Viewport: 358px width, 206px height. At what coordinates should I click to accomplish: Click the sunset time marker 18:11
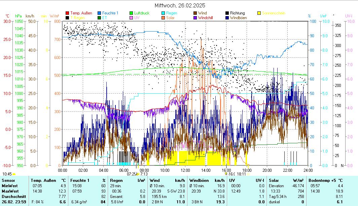click(x=242, y=174)
